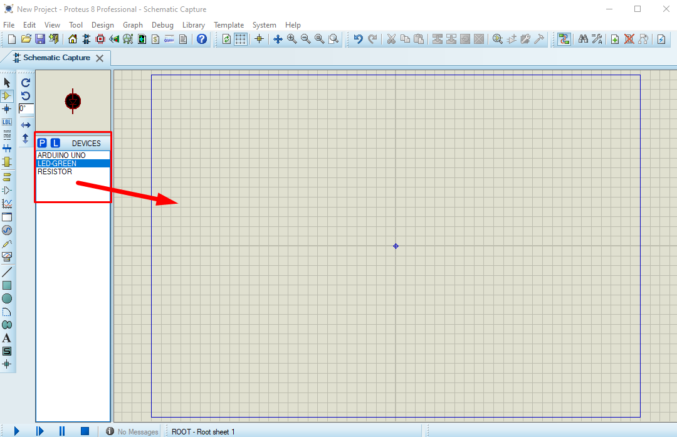Select Virtual Instruments Mode
The width and height of the screenshot is (677, 437).
click(x=7, y=257)
